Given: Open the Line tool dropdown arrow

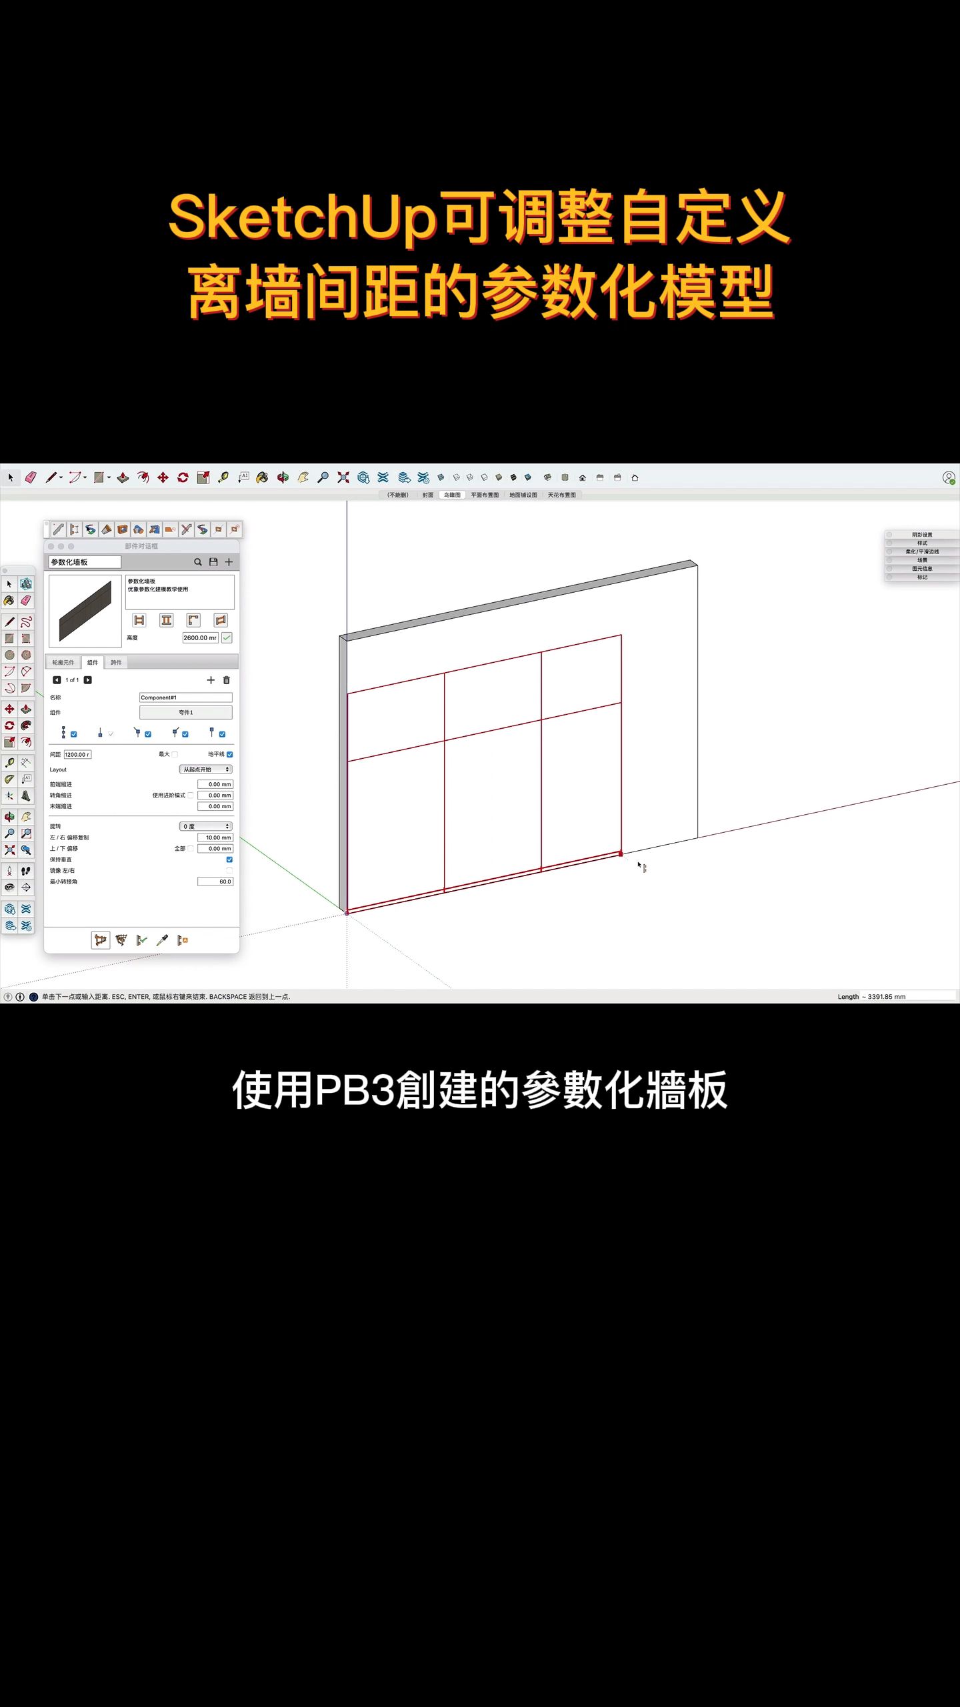Looking at the screenshot, I should [61, 477].
